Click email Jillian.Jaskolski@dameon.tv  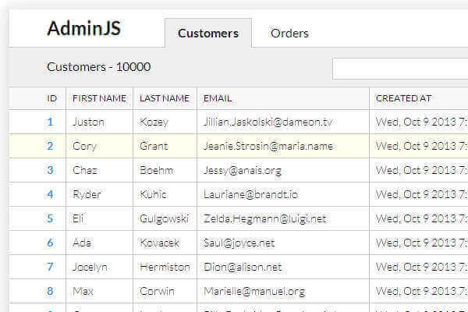[268, 122]
